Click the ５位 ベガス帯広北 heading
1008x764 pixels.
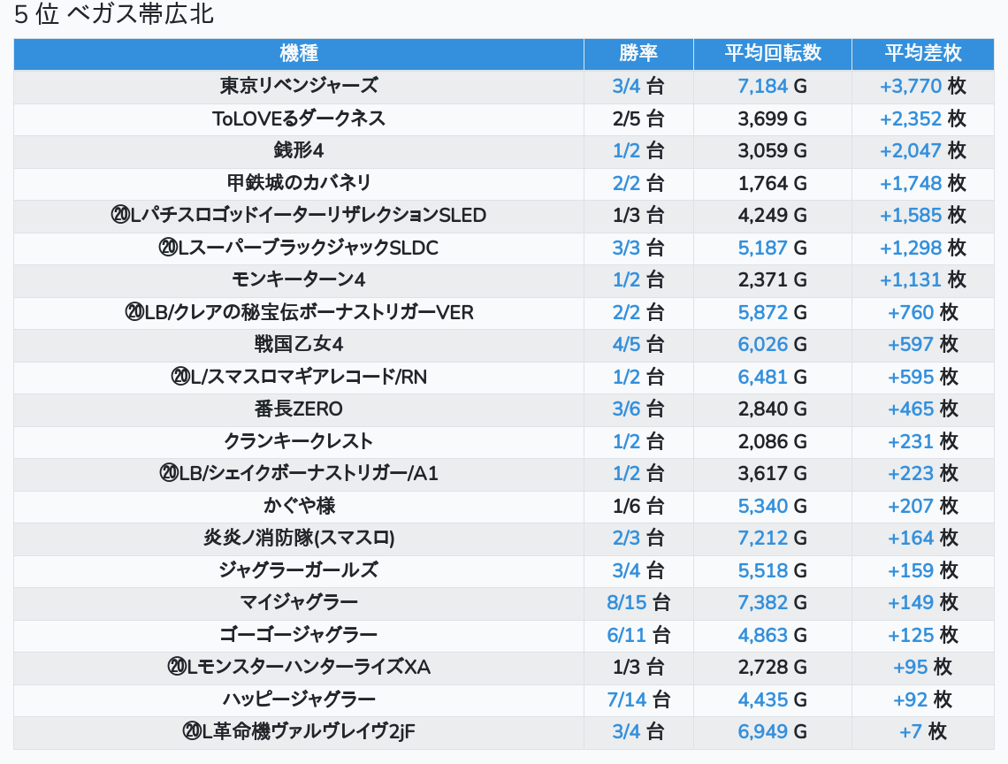pos(114,15)
